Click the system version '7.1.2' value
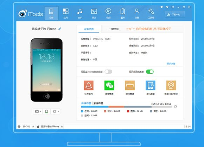This screenshot has width=204, height=147. (95, 46)
